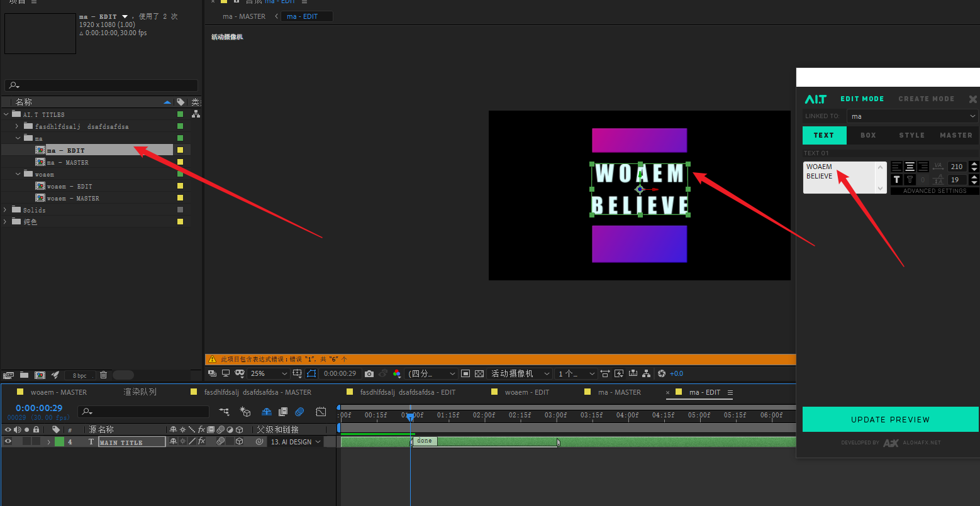
Task: Open the 3D glasses view options
Action: 240,373
